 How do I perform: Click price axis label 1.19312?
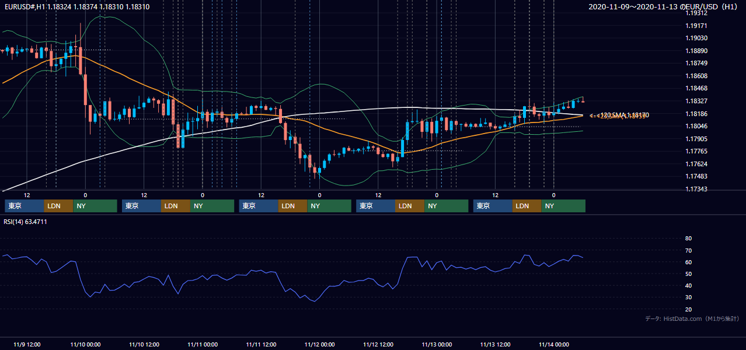pyautogui.click(x=696, y=13)
